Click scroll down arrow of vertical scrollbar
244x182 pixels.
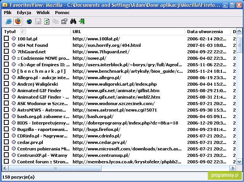tap(239, 162)
